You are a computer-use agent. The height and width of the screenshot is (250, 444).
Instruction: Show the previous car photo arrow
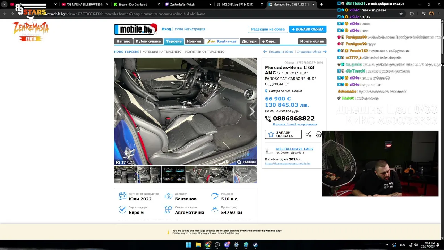point(119,111)
